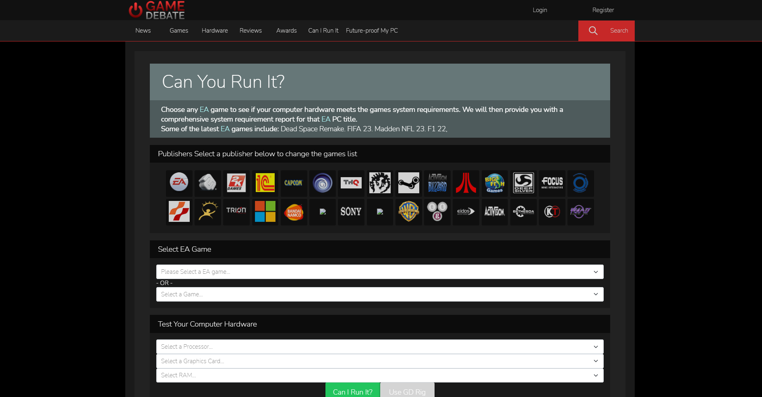This screenshot has height=397, width=762.
Task: Go to the Hardware menu
Action: coord(215,31)
